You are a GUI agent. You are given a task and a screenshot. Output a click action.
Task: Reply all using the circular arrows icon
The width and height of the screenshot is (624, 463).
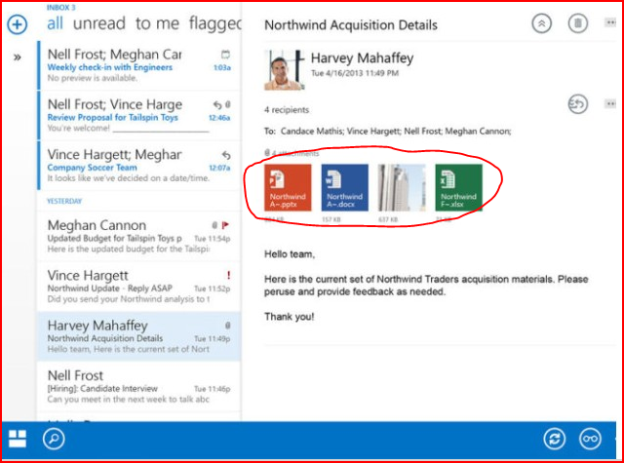tap(578, 104)
